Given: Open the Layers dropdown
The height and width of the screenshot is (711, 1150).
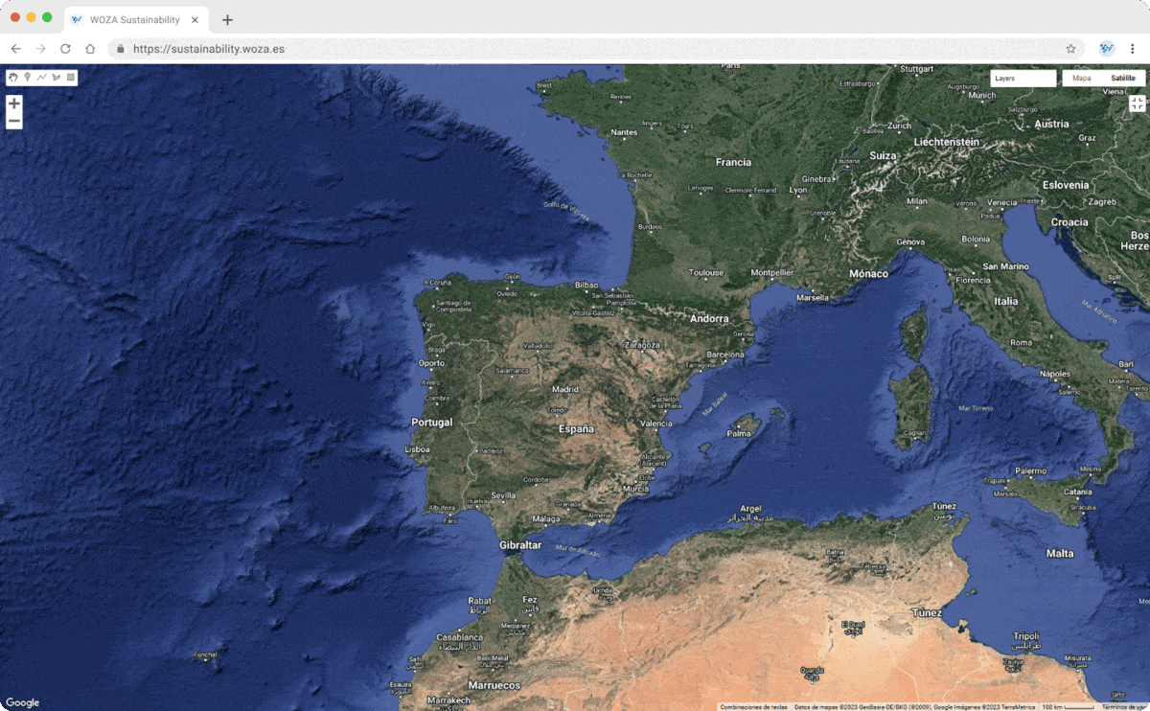Looking at the screenshot, I should click(1023, 79).
